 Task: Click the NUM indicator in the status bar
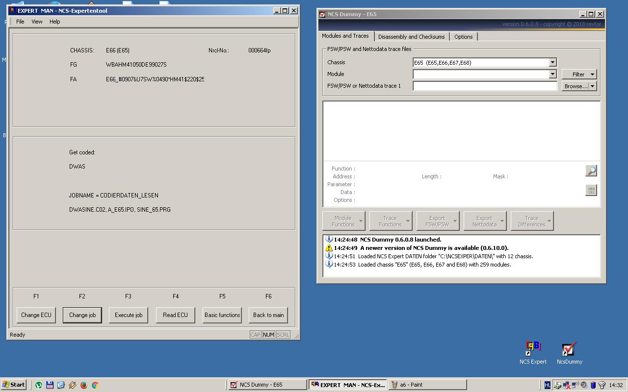[268, 335]
